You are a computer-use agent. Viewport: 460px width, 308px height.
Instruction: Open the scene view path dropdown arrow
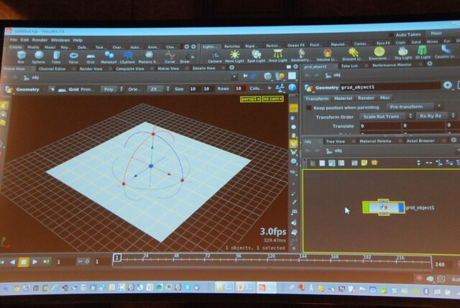234,77
